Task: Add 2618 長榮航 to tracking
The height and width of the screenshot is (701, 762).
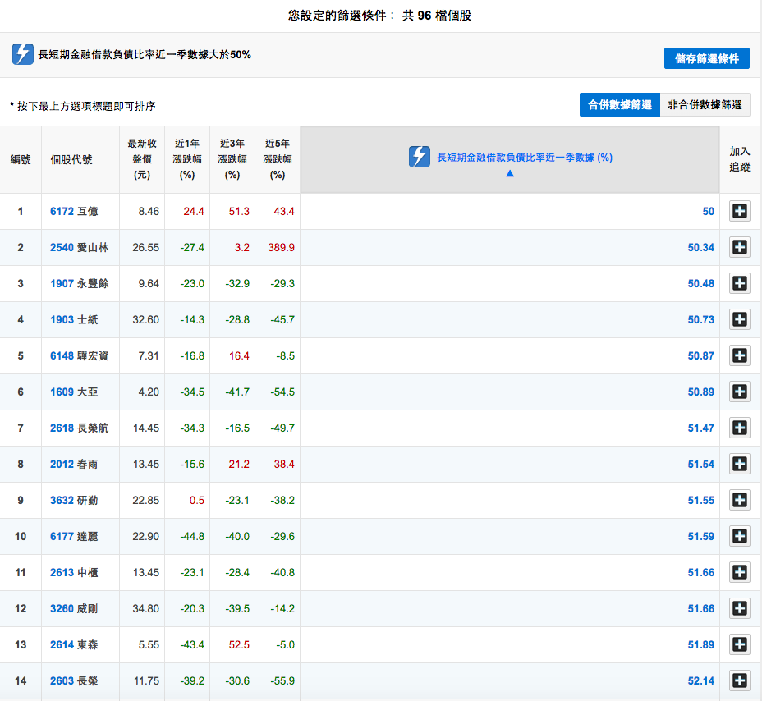Action: click(x=739, y=428)
